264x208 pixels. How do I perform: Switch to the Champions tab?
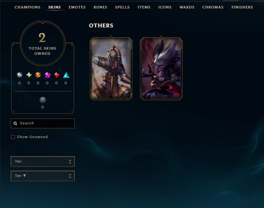tap(27, 7)
